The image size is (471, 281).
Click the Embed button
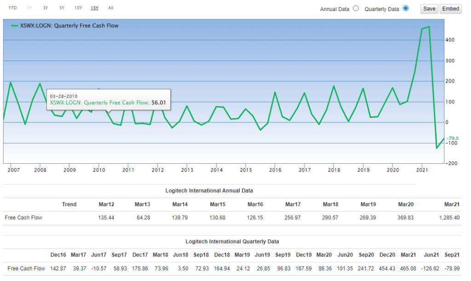(x=451, y=9)
